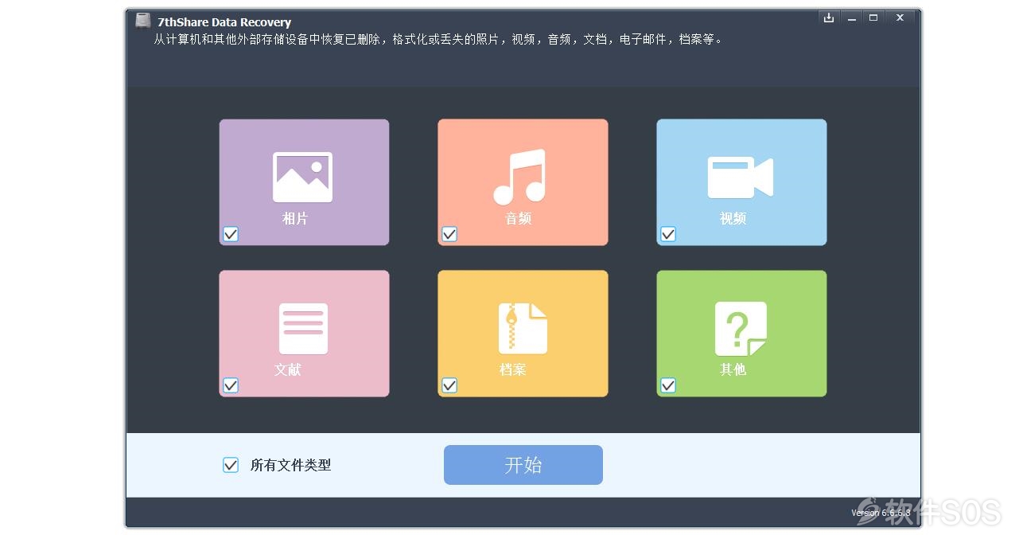Click the video camera icon
Image resolution: width=1015 pixels, height=535 pixels.
(x=740, y=177)
